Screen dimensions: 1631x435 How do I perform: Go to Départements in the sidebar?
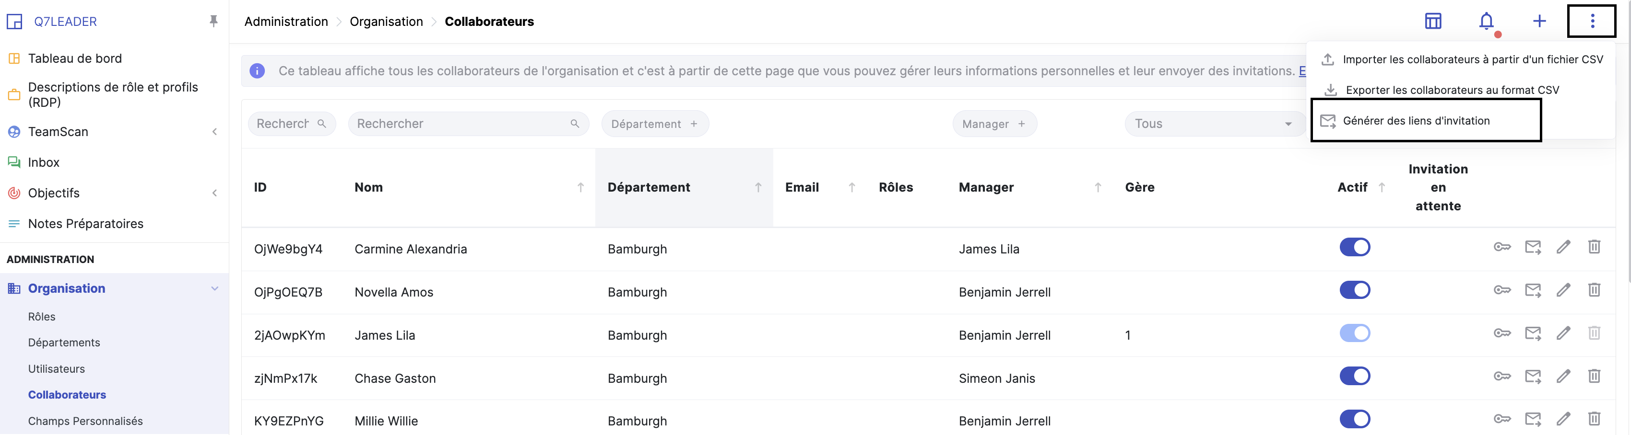tap(64, 343)
